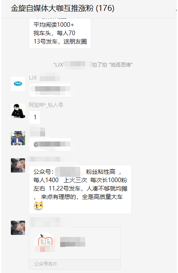Open avatar of 阿宝烨_私人号
The image size is (178, 273).
pyautogui.click(x=18, y=111)
